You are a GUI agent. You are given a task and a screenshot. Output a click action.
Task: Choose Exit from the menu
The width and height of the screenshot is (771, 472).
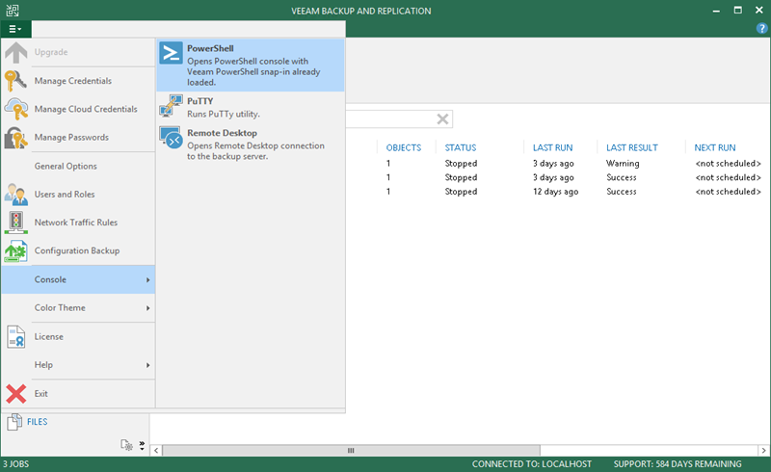78,394
